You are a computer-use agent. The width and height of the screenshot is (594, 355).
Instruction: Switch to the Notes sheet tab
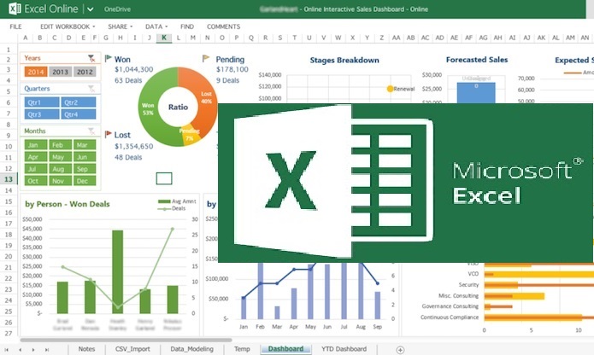(x=87, y=349)
